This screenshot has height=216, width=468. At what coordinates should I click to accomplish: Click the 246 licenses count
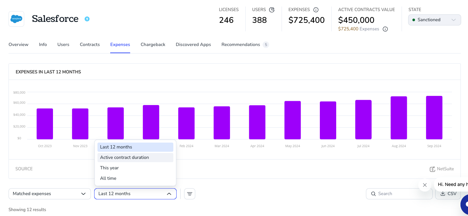[x=226, y=20]
